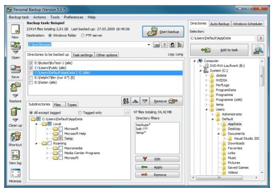Click the Save task icon

pyautogui.click(x=15, y=69)
